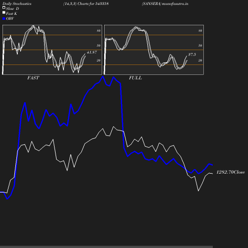Viewport: 248px width, 248px height.
Task: Open the FAST stochastic chart panel
Action: pyautogui.click(x=52, y=50)
